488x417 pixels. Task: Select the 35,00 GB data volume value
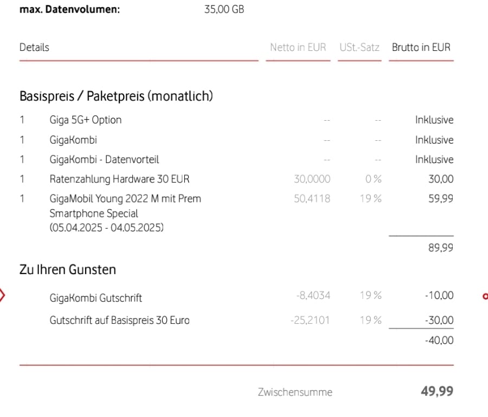224,10
